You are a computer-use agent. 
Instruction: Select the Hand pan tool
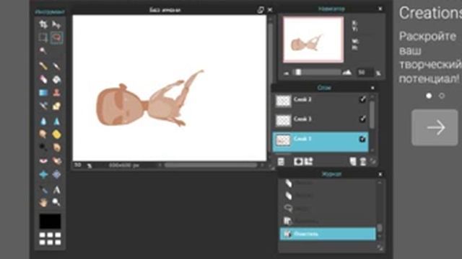43,202
